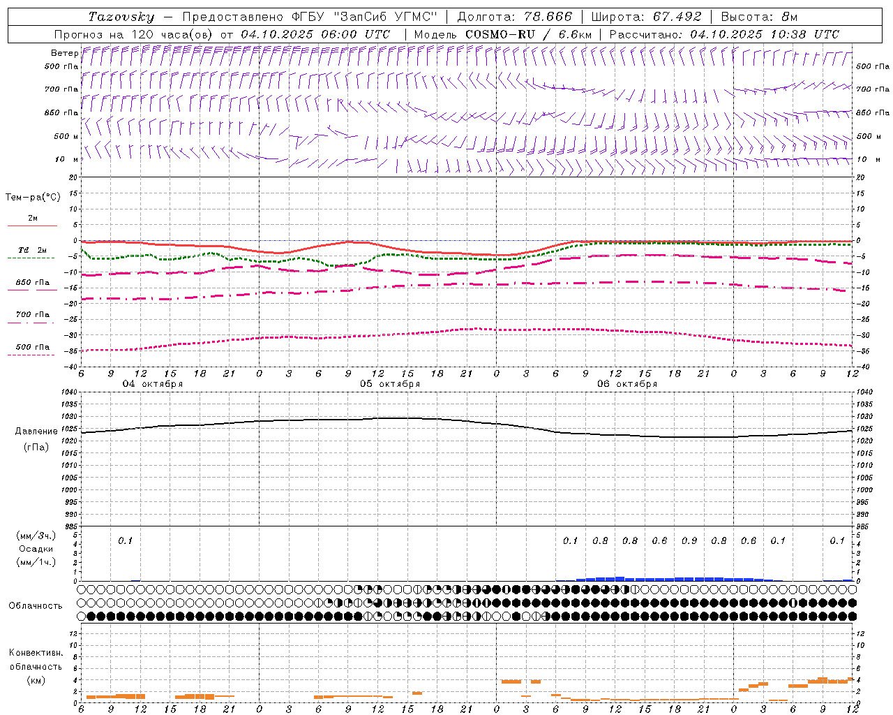Click the 850 гПа temperature legend entry
Viewport: 893px width, 715px height.
[32, 283]
